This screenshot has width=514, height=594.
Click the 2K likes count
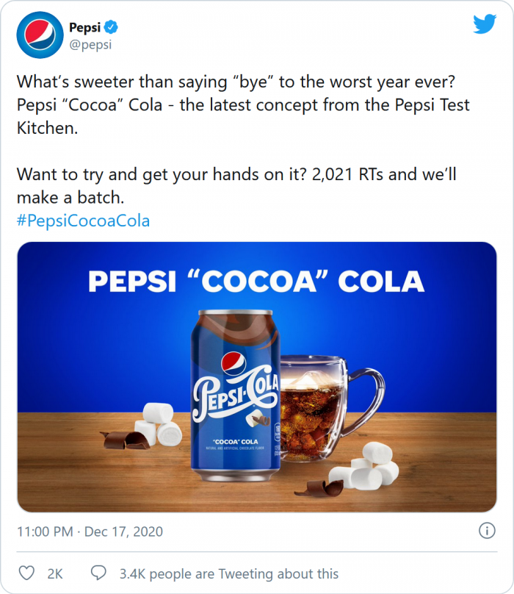56,573
